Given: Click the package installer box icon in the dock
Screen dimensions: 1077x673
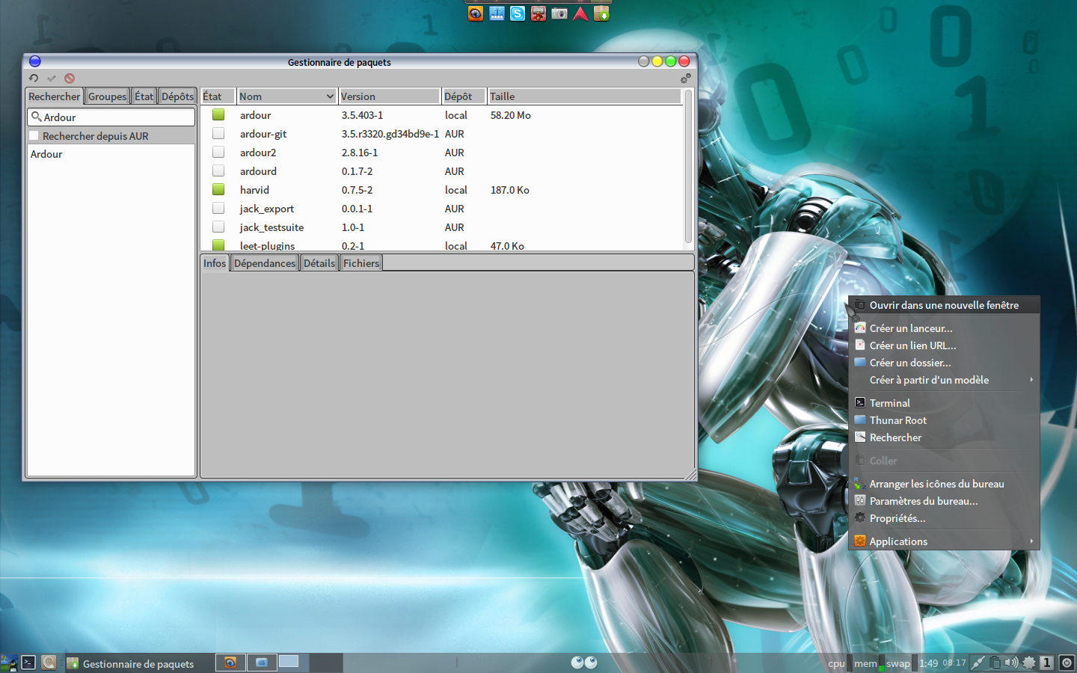Looking at the screenshot, I should (602, 13).
